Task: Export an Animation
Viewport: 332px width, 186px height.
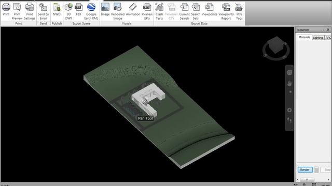Action: point(133,10)
